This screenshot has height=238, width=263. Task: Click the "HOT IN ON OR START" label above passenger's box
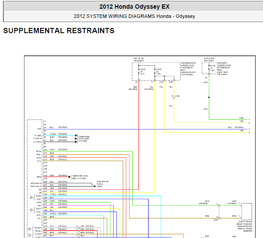(x=138, y=60)
